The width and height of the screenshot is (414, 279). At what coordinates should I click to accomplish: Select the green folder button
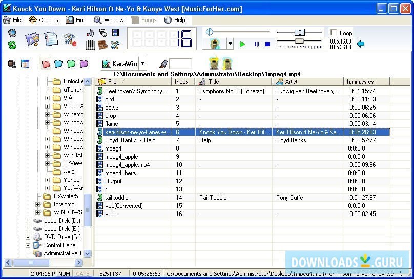[x=71, y=64]
